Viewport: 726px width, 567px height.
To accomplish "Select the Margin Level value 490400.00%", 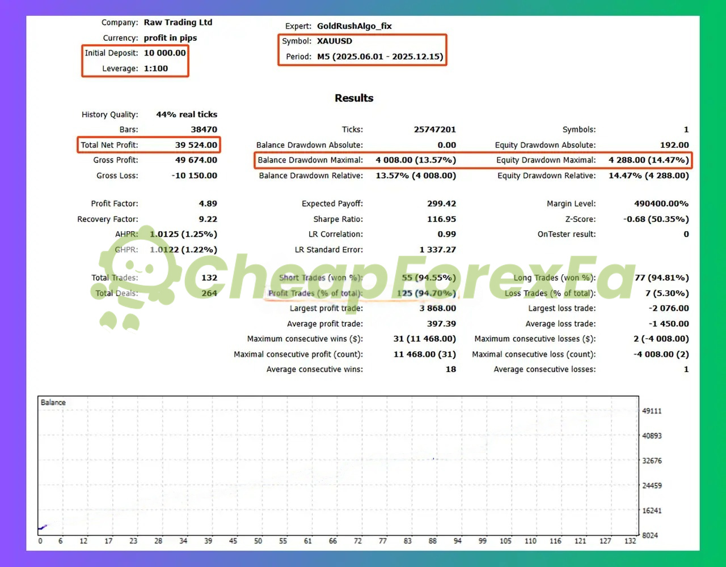I will [661, 204].
